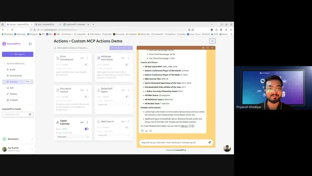The width and height of the screenshot is (312, 176).
Task: Collapse the CustomGPT sidebar panel icon
Action: [30, 44]
